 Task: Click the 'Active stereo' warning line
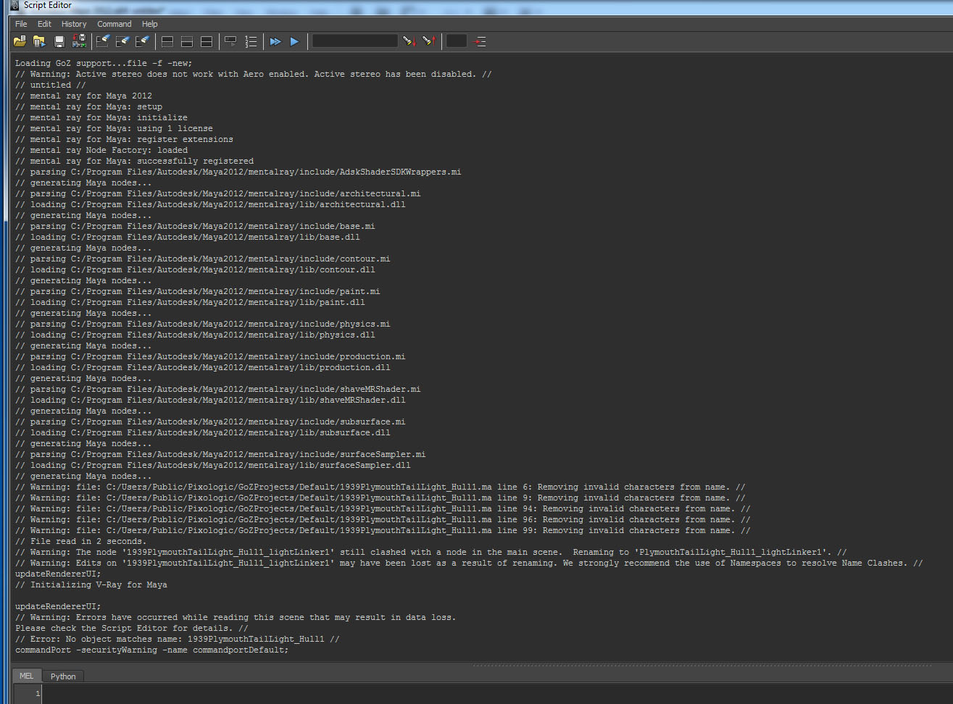click(253, 75)
